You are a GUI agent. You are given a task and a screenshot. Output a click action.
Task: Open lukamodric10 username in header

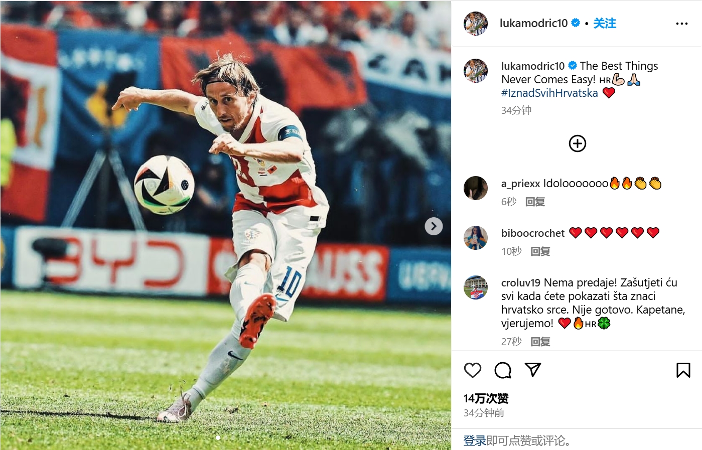coord(533,23)
